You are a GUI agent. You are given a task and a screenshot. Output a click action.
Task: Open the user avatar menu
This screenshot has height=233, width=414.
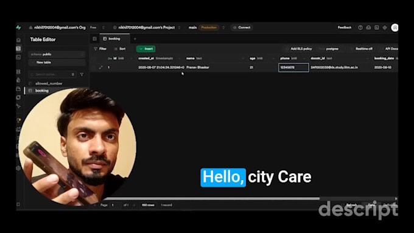click(x=395, y=27)
